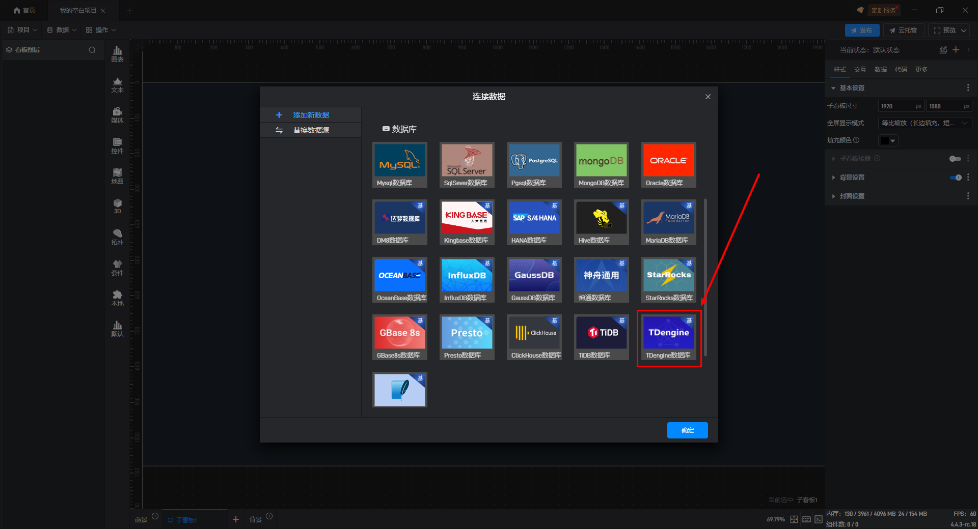The height and width of the screenshot is (529, 978).
Task: Open 定制服务 custom service link
Action: click(883, 10)
